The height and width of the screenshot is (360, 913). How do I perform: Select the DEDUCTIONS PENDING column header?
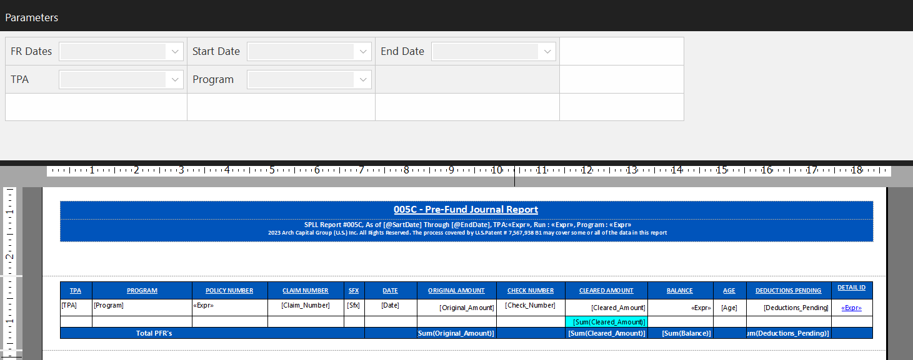click(x=789, y=291)
